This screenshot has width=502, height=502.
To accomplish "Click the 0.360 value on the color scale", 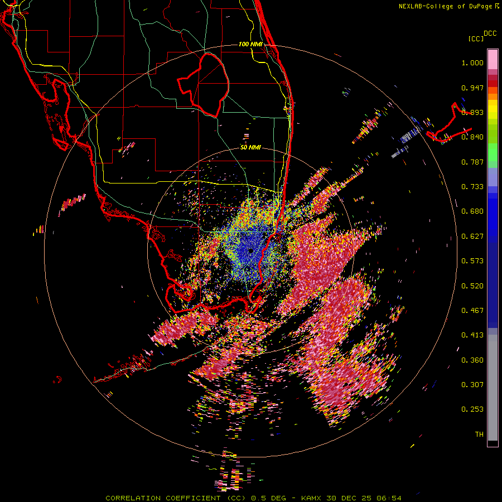I will pos(472,360).
